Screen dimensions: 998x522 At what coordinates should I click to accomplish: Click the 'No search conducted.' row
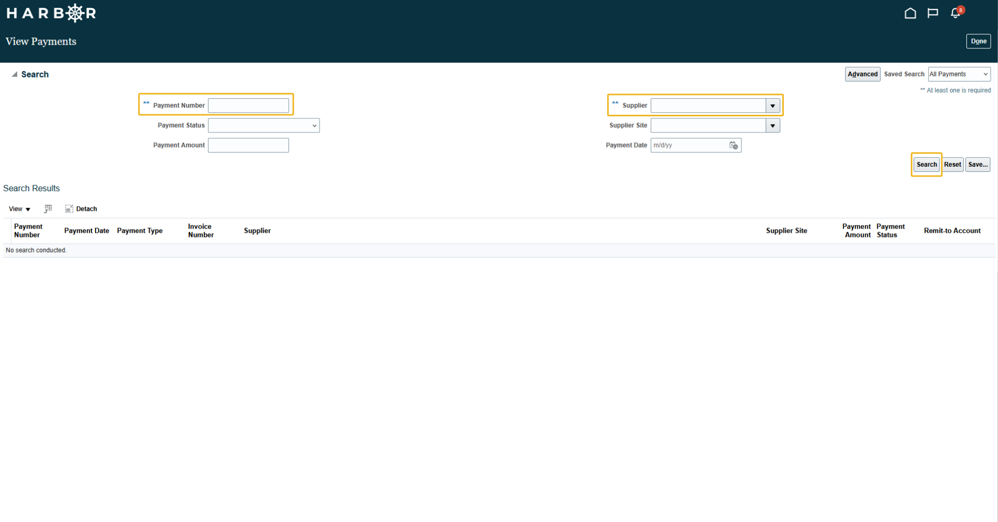tap(499, 250)
